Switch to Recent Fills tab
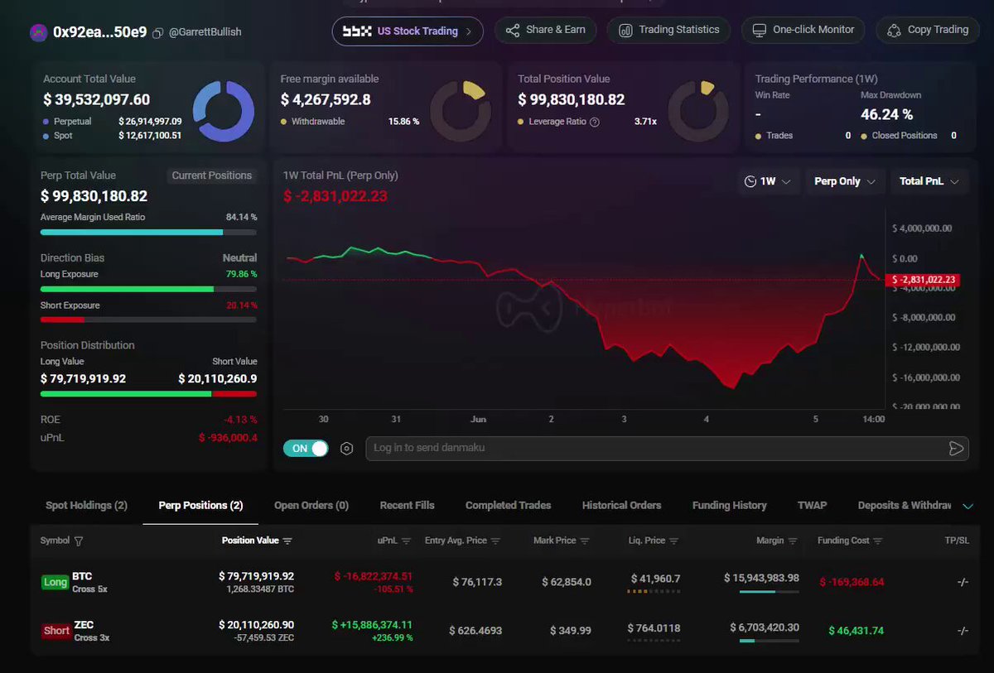Image resolution: width=994 pixels, height=673 pixels. pos(407,505)
